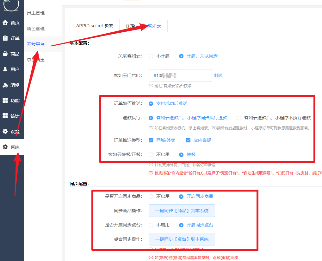The width and height of the screenshot is (322, 261).
Task: Click the 退款执行 label
Action: click(x=132, y=118)
